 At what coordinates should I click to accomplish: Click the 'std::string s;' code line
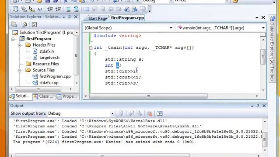coord(124,59)
